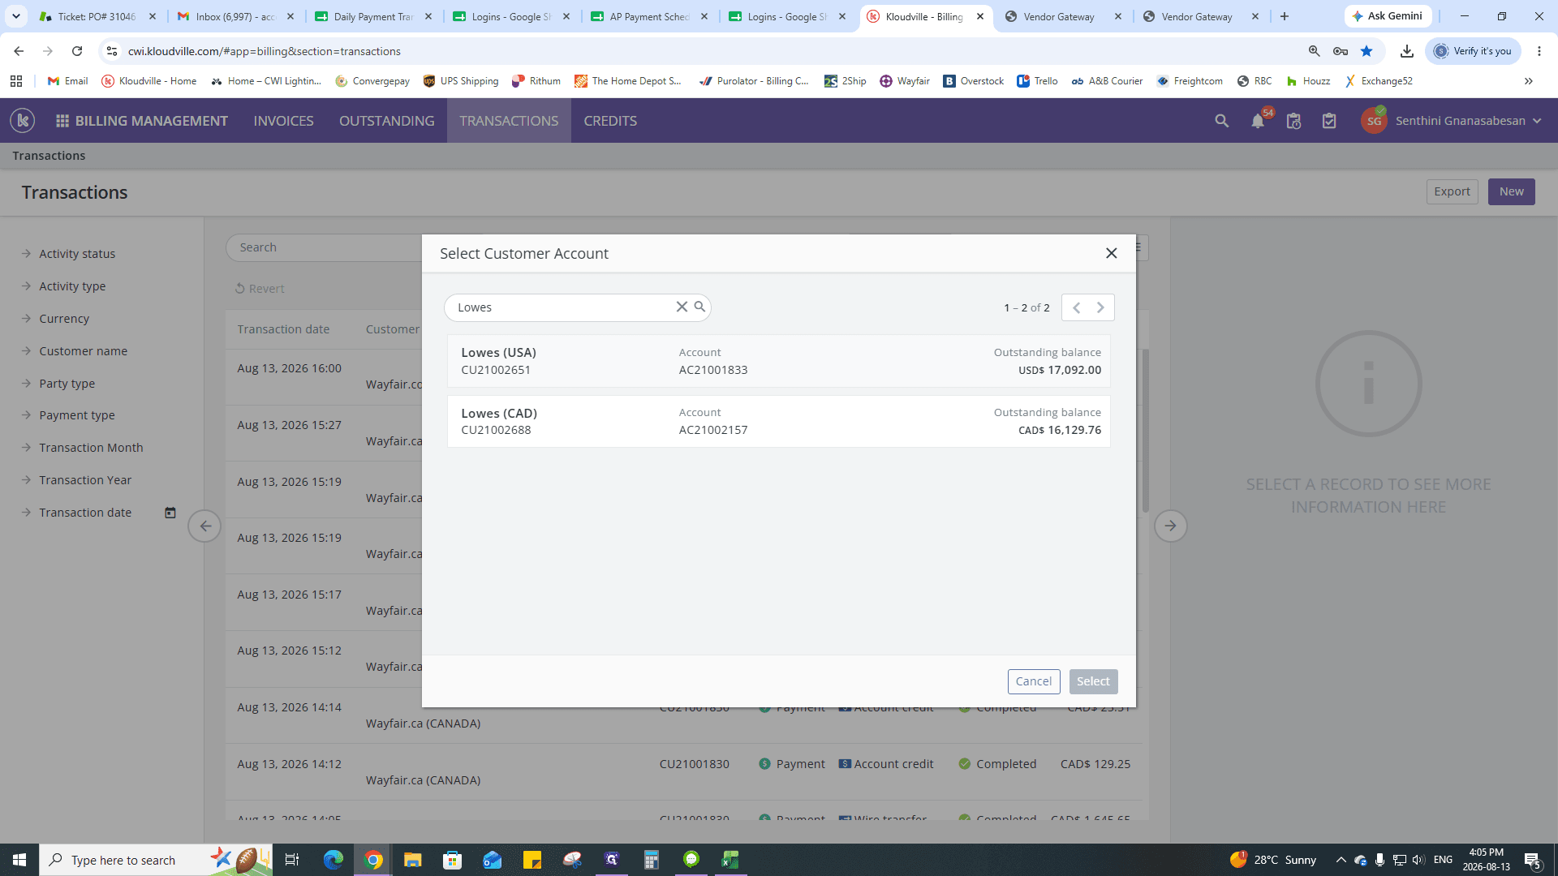Viewport: 1558px width, 876px height.
Task: Open the TRANSACTIONS tab
Action: click(x=509, y=121)
